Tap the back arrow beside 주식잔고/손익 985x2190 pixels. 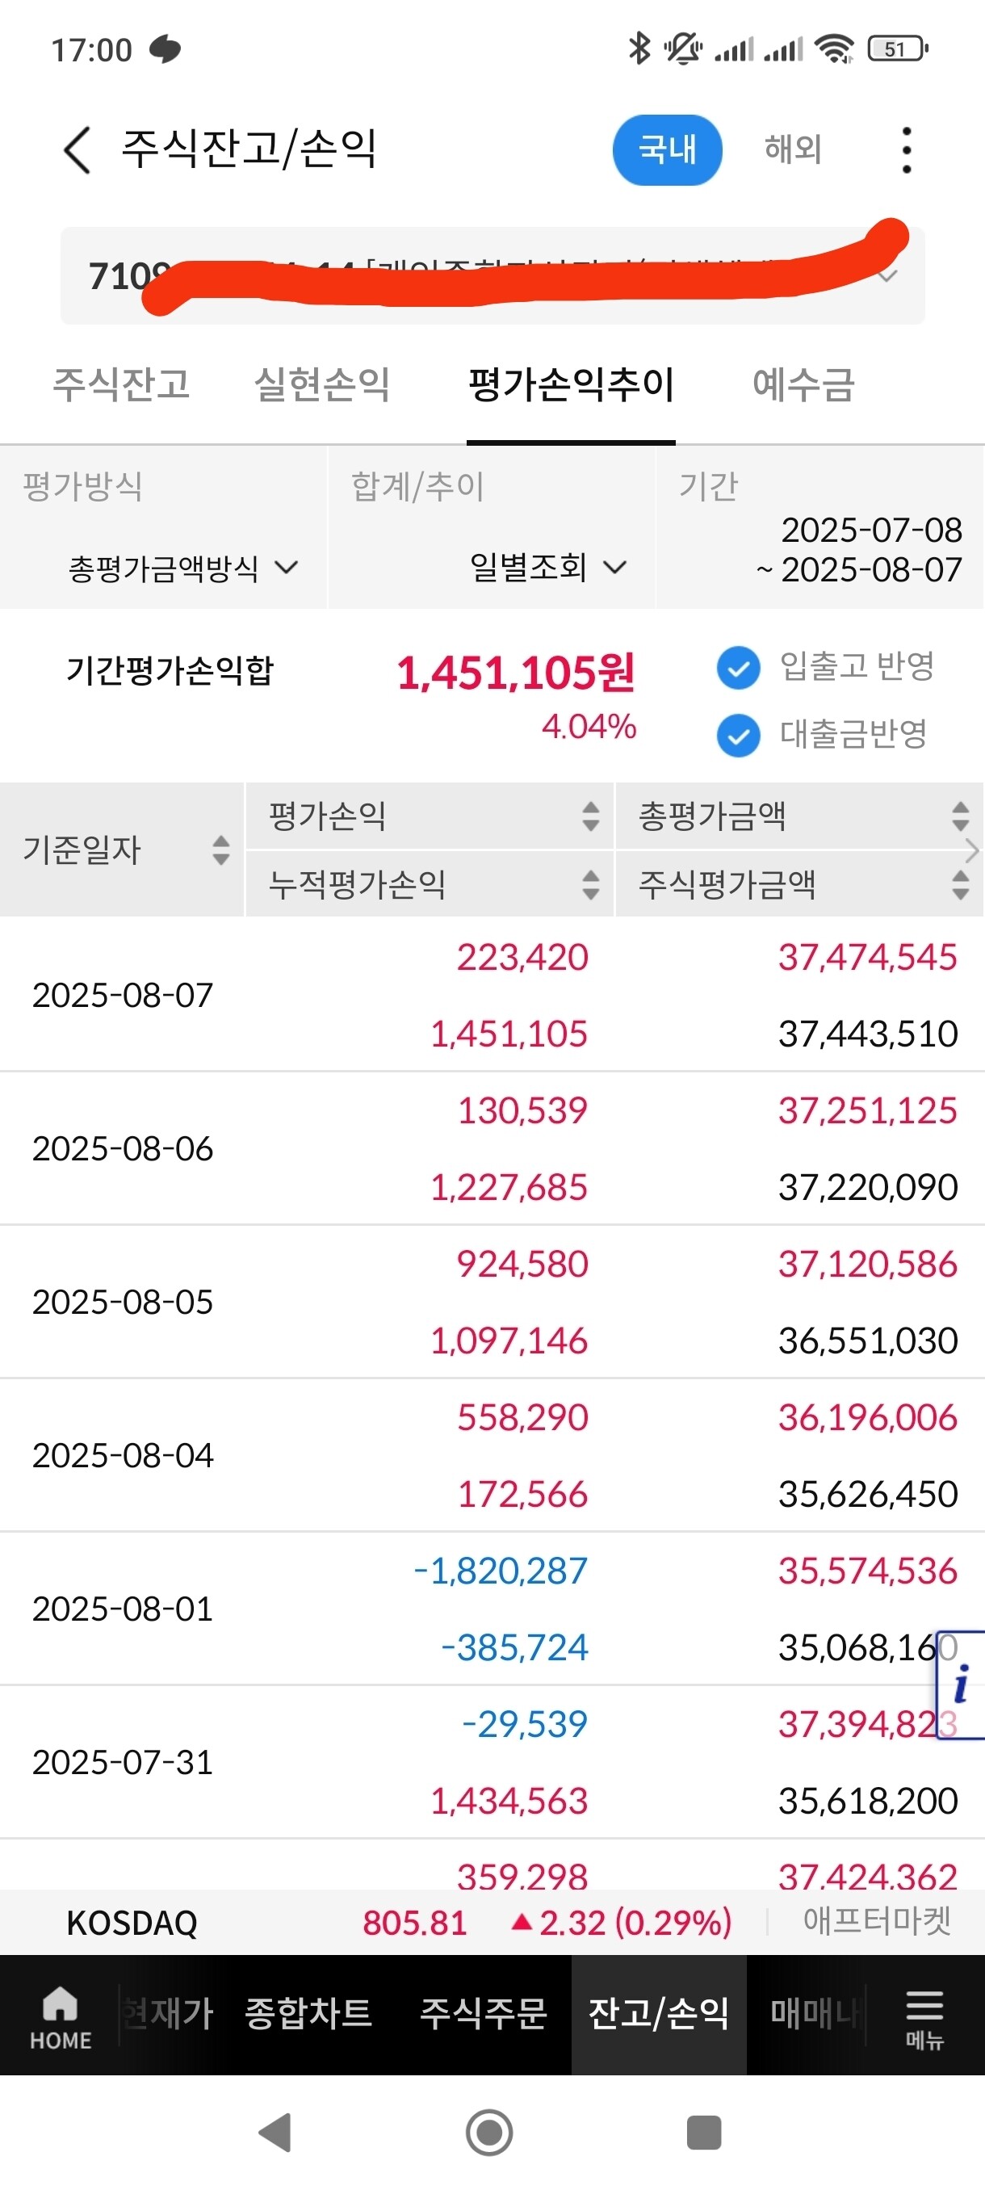pyautogui.click(x=78, y=150)
